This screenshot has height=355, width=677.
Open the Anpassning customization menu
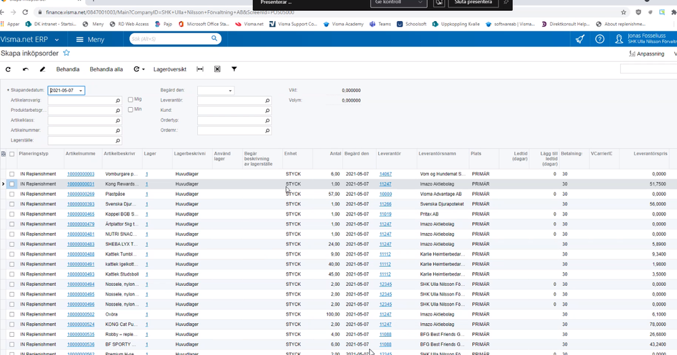pos(647,54)
